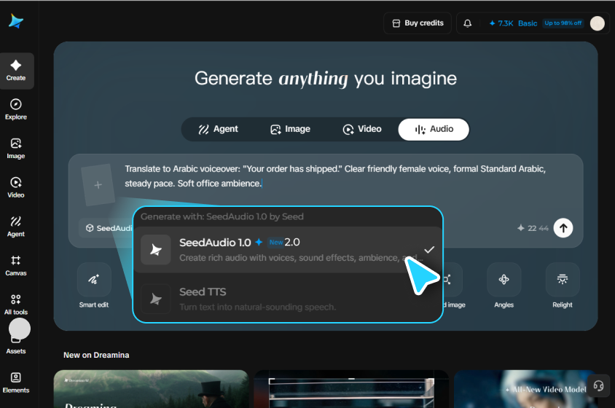This screenshot has width=615, height=408.
Task: Click Generate with: SeedAudio 1.0 label
Action: click(222, 216)
